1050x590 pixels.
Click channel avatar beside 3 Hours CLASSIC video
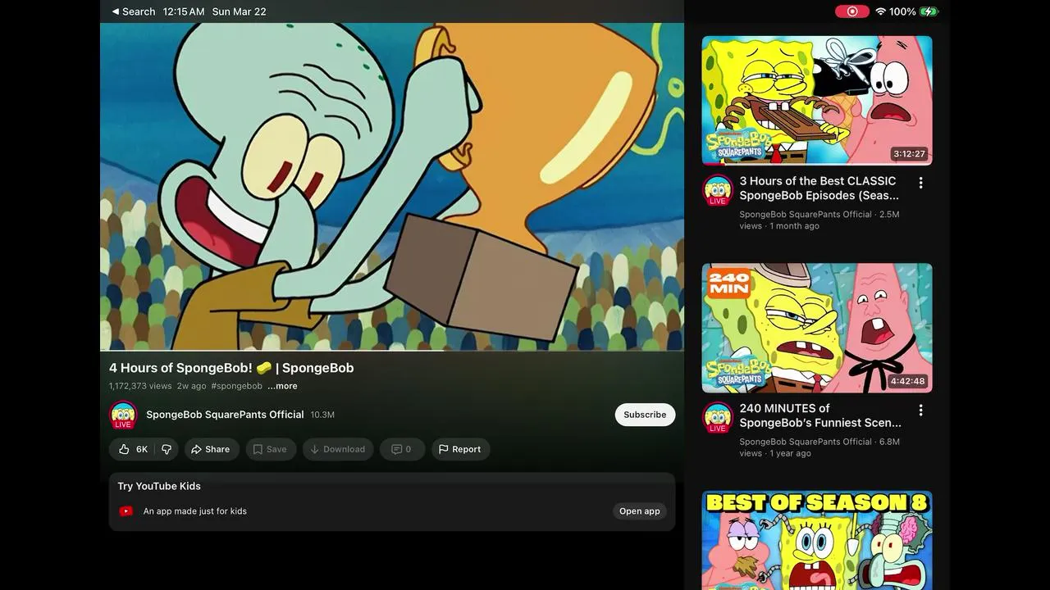click(718, 190)
